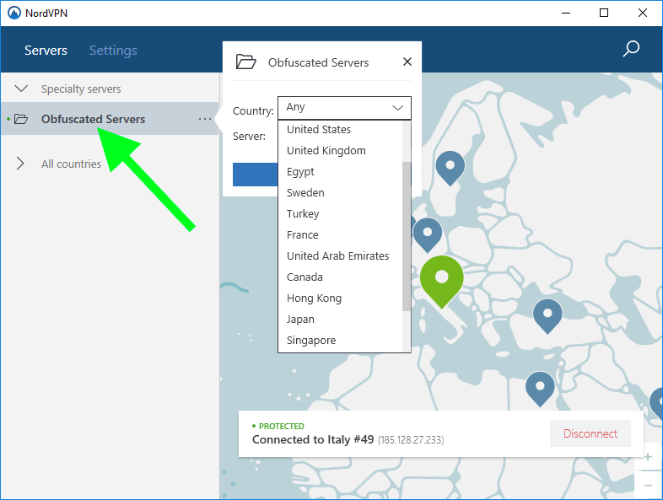Viewport: 663px width, 500px height.
Task: Expand the All countries section
Action: [20, 164]
